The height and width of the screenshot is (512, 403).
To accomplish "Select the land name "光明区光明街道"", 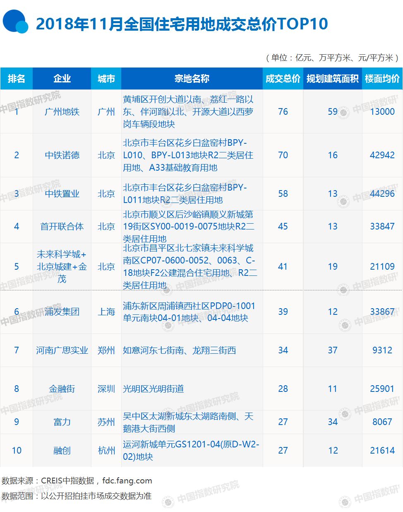I will coord(153,389).
